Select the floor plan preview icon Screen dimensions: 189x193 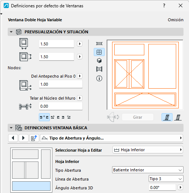click(99, 44)
